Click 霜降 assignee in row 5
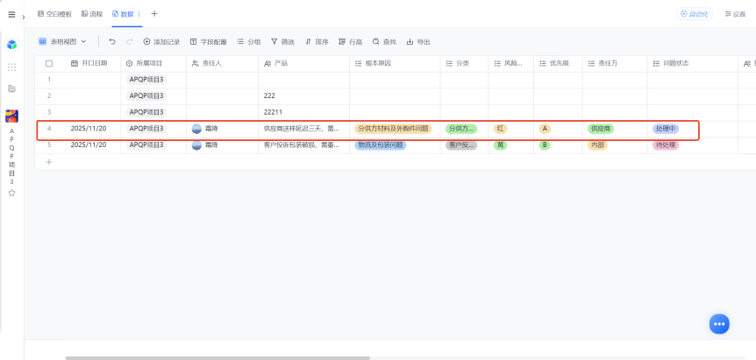The image size is (756, 360). [x=205, y=145]
